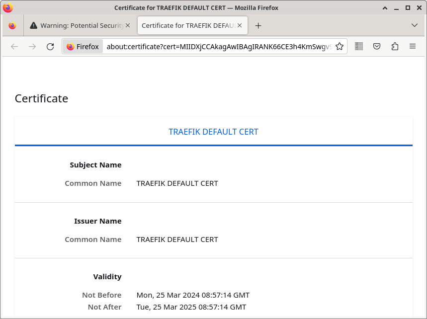Image resolution: width=427 pixels, height=319 pixels.
Task: Open Firefox application menu
Action: [x=413, y=46]
